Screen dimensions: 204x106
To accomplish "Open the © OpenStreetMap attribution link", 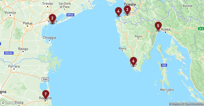I will pyautogui.click(x=193, y=104).
